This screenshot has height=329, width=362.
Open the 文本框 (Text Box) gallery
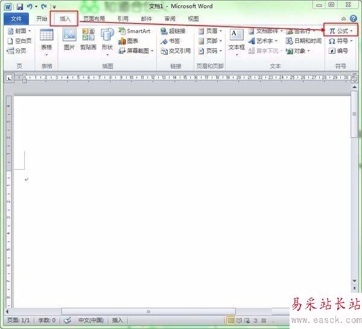click(x=237, y=42)
